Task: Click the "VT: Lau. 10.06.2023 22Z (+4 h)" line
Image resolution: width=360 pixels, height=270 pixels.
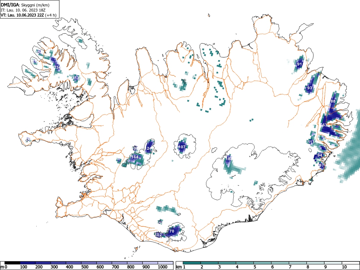Action: [x=28, y=15]
